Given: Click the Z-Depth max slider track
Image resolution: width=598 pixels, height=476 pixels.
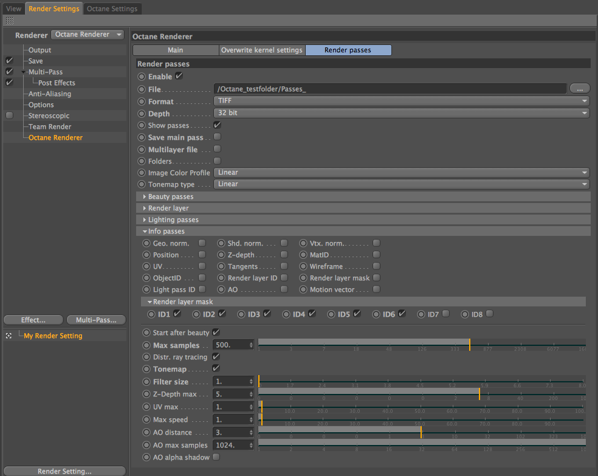Looking at the screenshot, I should [x=422, y=393].
